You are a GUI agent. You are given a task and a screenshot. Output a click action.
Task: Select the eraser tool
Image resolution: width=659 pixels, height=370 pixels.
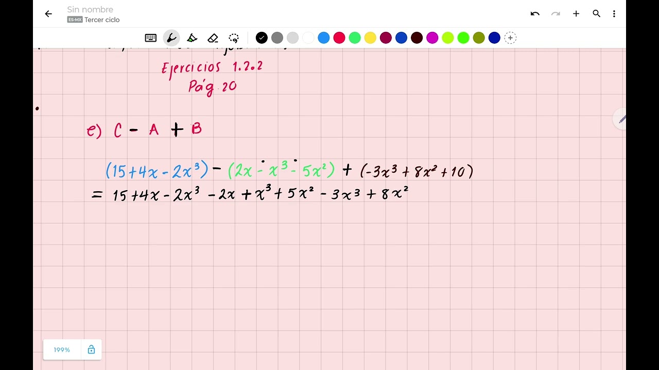[x=213, y=38]
